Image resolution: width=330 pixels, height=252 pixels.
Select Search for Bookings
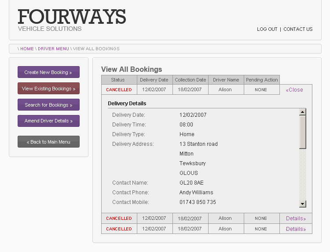48,105
